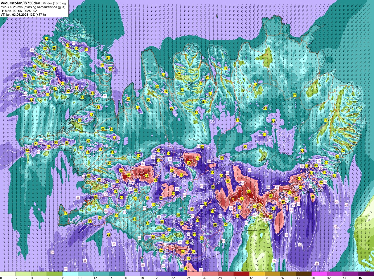
Task: Click the legend swatch between 0 and 2
Action: click(8, 274)
